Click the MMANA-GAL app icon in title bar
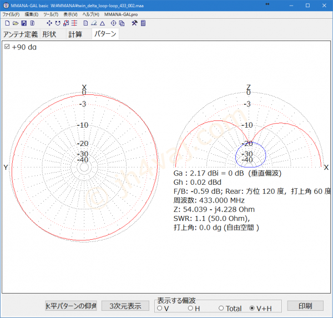 6,6
